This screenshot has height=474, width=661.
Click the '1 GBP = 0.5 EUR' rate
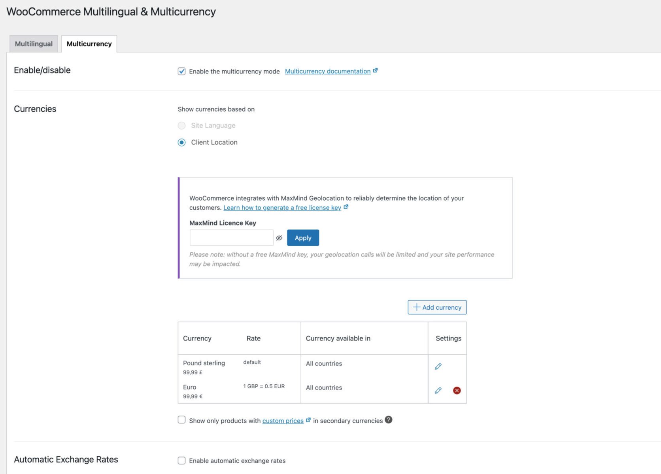coord(264,386)
